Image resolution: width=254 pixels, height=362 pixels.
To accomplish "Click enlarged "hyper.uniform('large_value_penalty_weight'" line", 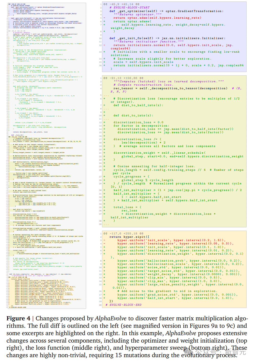I will (179, 286).
